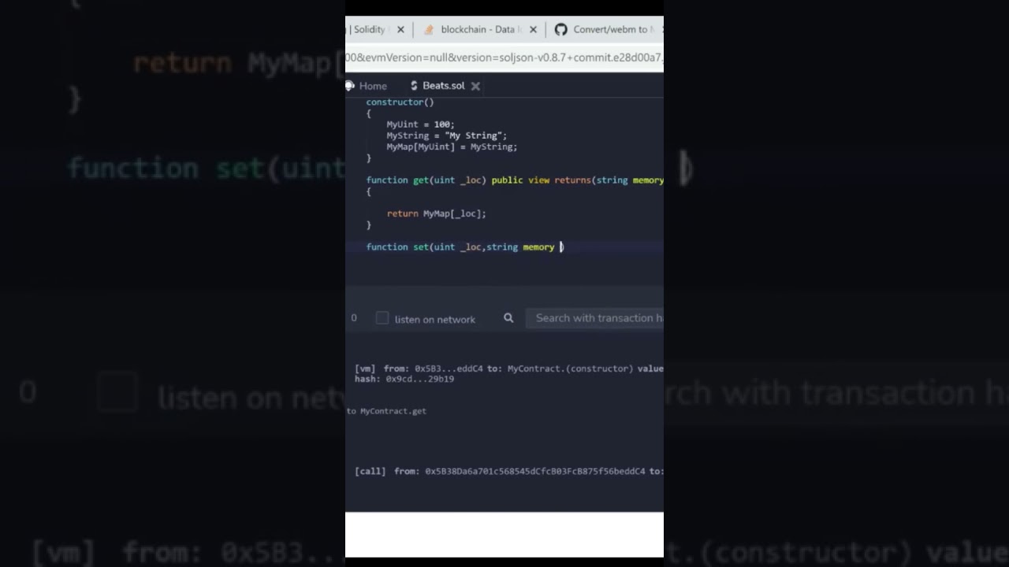
Task: Click the line MyMap[MyUint] = MyString;
Action: 452,146
